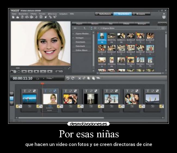The image size is (177, 153).
Task: Click the effects icon on laughing women clip
Action: pos(137,91)
